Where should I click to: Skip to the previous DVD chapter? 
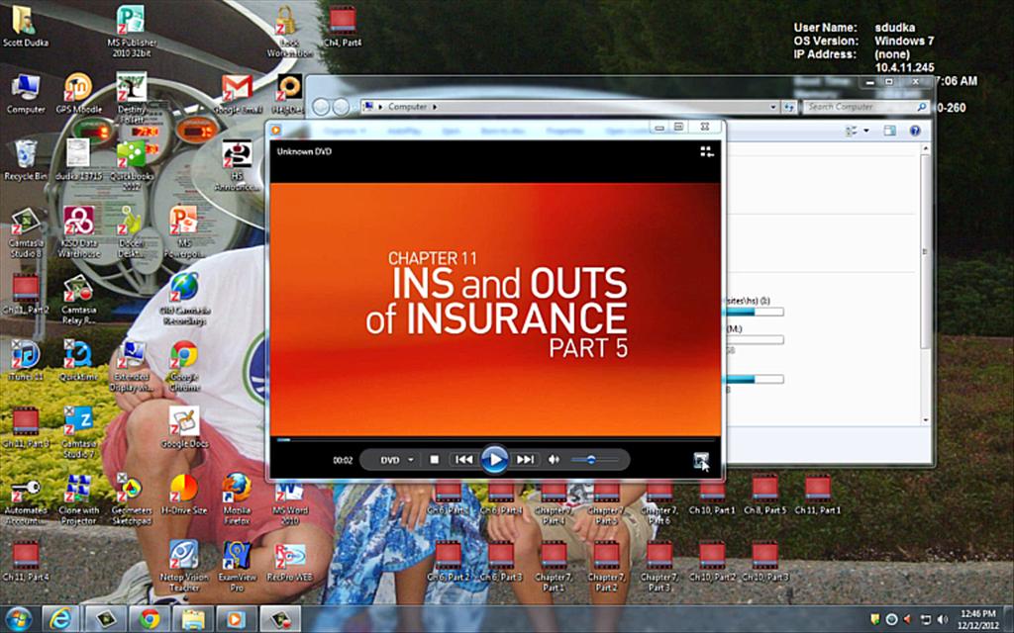pos(463,460)
